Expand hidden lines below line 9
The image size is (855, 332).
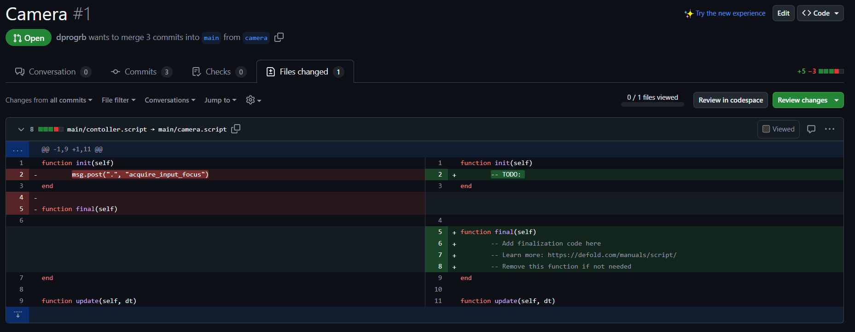pos(17,315)
